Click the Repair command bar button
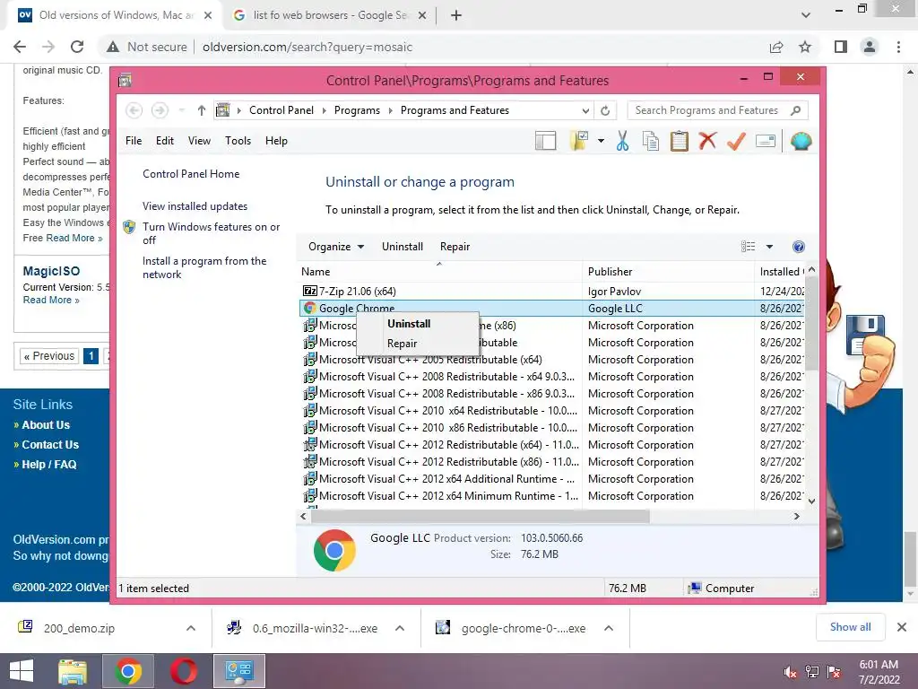Image resolution: width=918 pixels, height=689 pixels. (455, 247)
